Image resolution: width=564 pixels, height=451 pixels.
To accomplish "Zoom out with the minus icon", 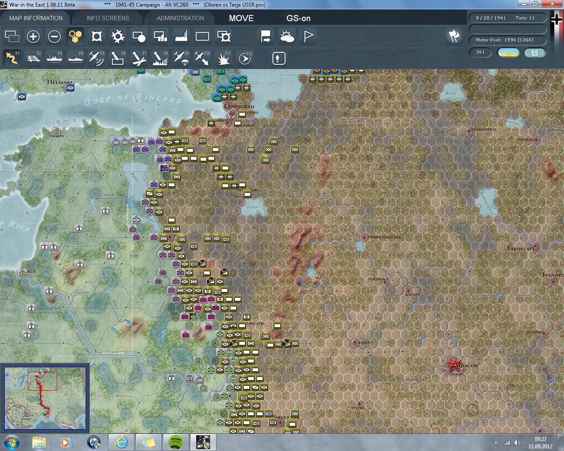I will [x=54, y=36].
